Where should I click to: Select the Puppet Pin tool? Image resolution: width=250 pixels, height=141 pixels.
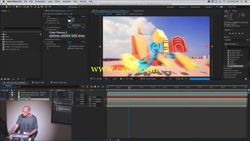(50, 7)
